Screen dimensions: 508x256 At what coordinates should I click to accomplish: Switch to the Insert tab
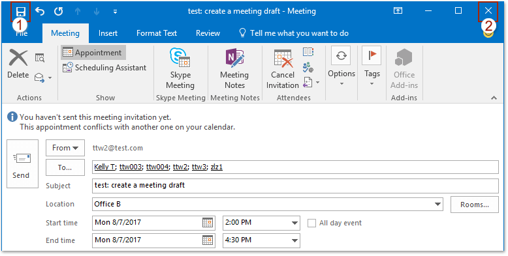click(108, 33)
